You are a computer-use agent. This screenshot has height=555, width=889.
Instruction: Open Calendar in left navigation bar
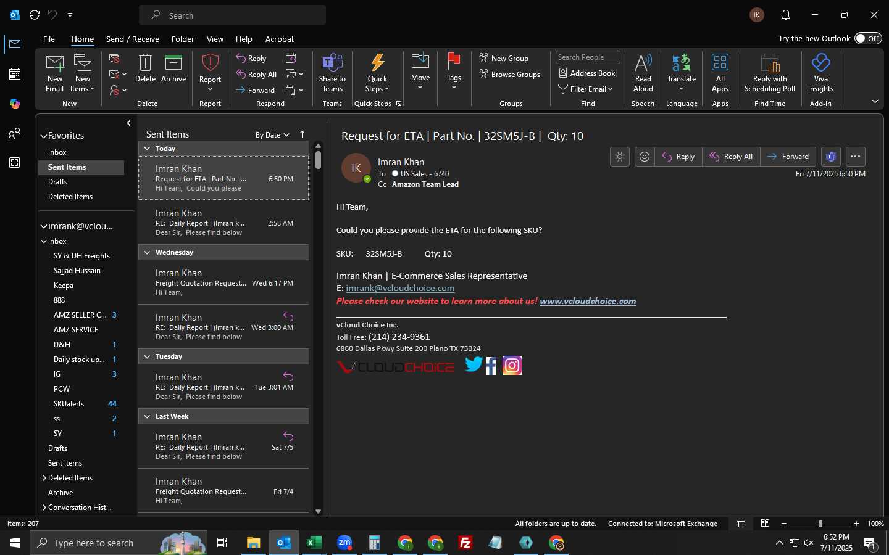(15, 74)
